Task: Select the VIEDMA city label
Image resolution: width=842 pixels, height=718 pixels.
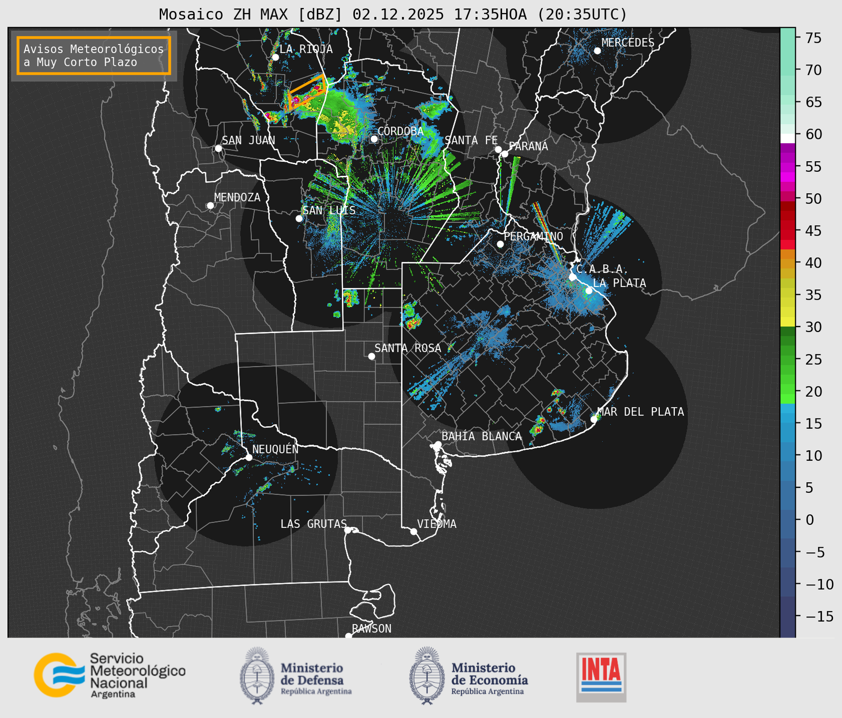Action: pos(437,524)
